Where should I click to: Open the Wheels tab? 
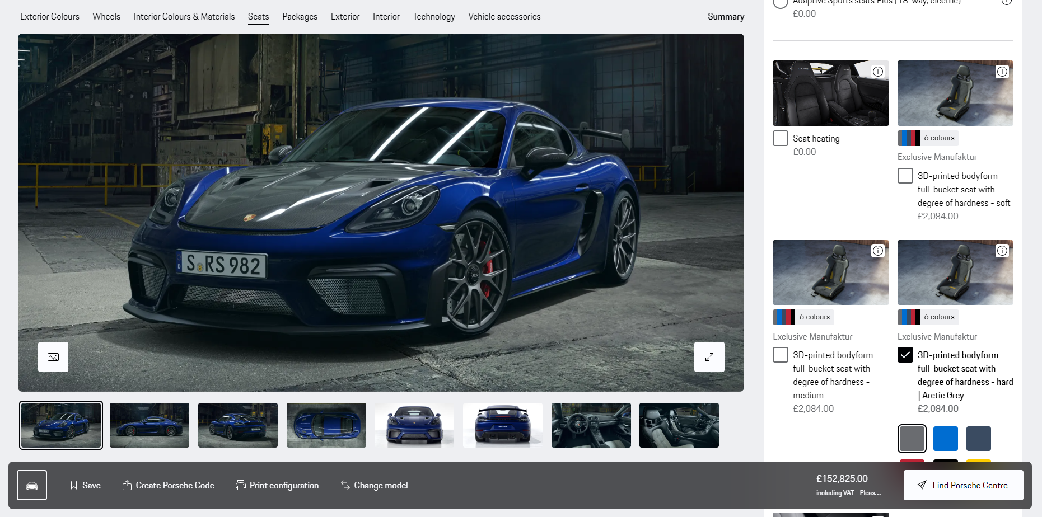pyautogui.click(x=106, y=17)
